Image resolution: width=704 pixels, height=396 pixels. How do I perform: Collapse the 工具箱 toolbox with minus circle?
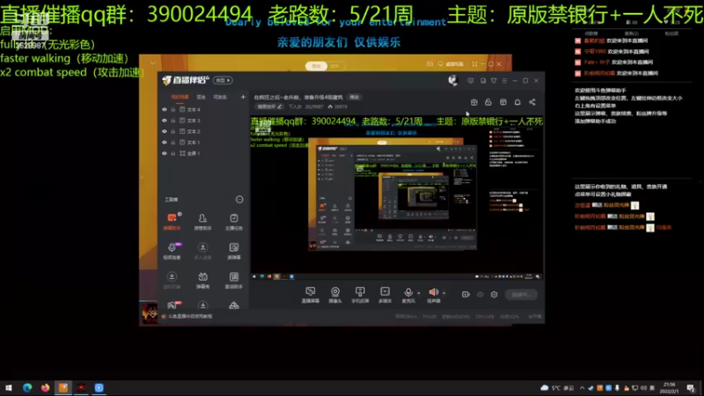click(239, 200)
